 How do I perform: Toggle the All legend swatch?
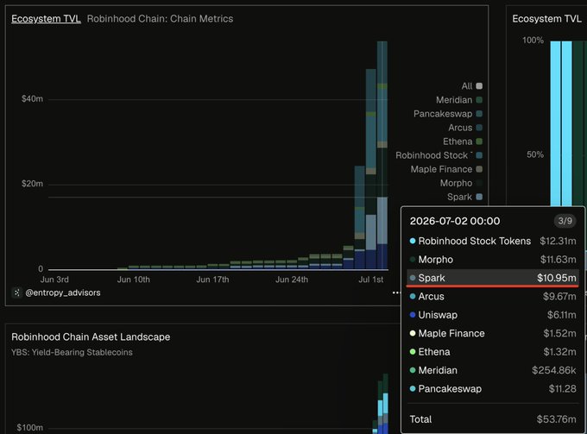[x=479, y=86]
